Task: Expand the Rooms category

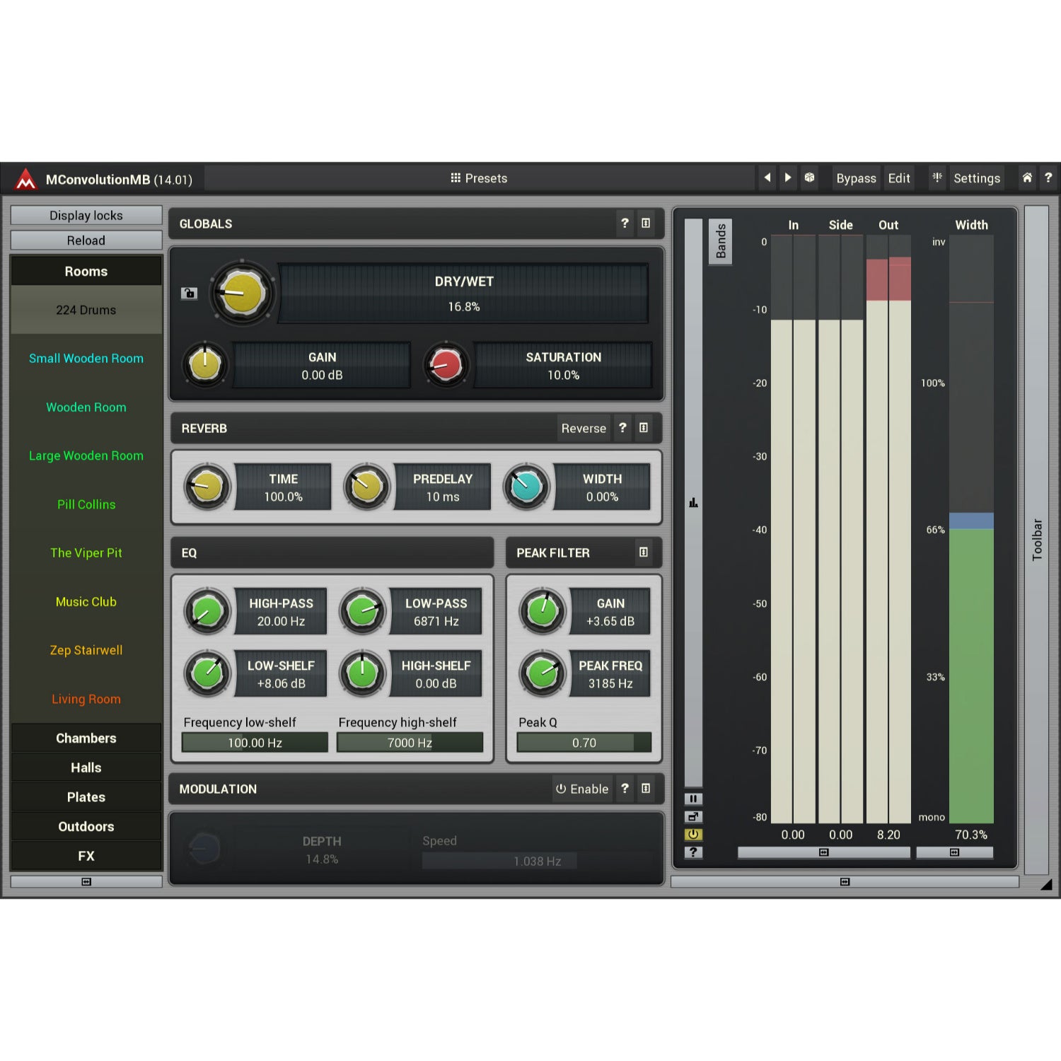Action: (x=86, y=272)
